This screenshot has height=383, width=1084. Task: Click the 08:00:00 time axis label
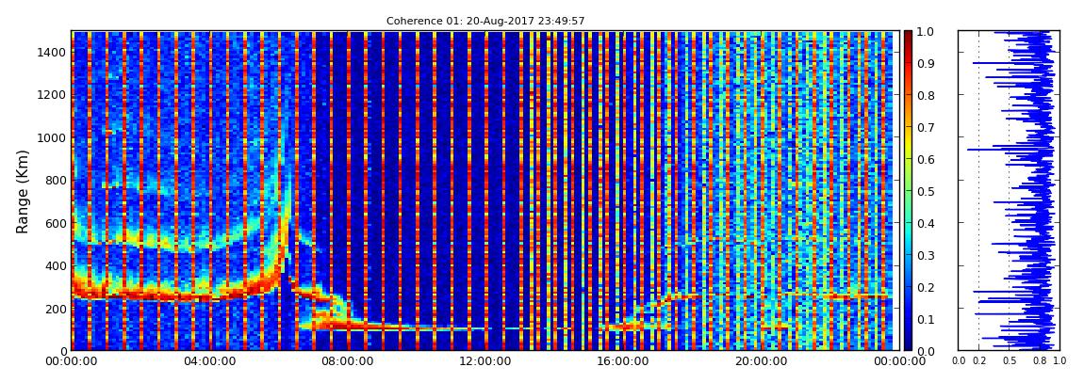pos(346,361)
